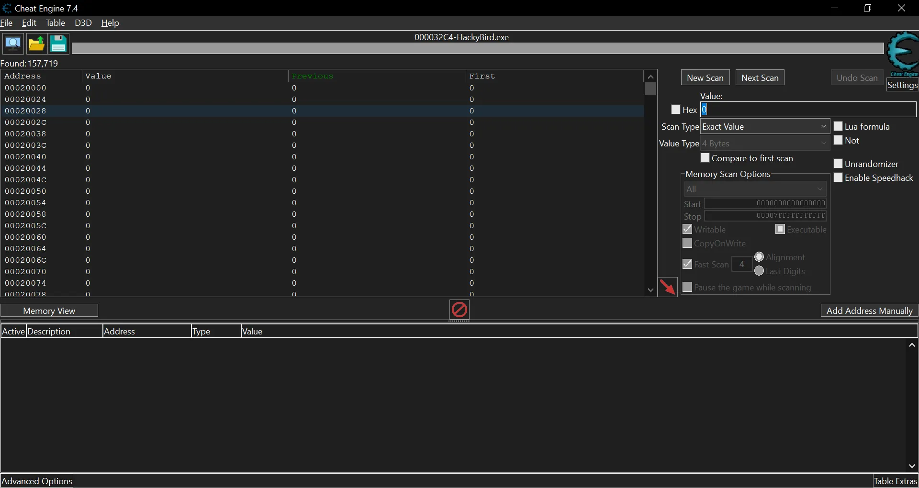
Task: Click Cheat Engine title bar app icon
Action: tap(7, 8)
